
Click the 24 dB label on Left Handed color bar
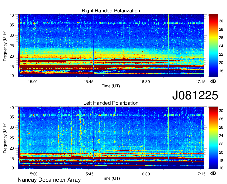tap(221, 136)
